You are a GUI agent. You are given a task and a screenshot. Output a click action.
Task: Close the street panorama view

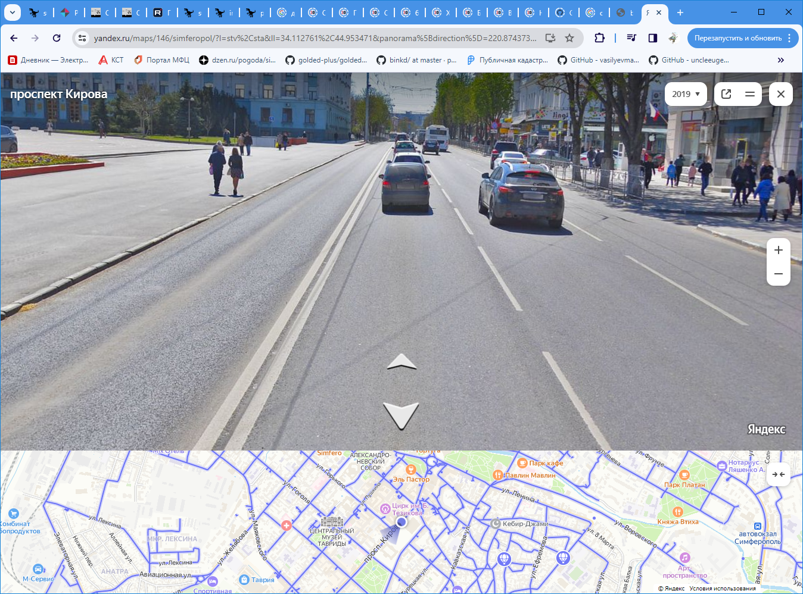(x=781, y=94)
